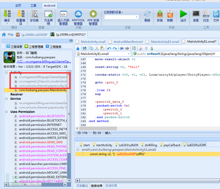Click the left tree vertical scrollbar down arrow
220x189 pixels.
click(x=69, y=180)
